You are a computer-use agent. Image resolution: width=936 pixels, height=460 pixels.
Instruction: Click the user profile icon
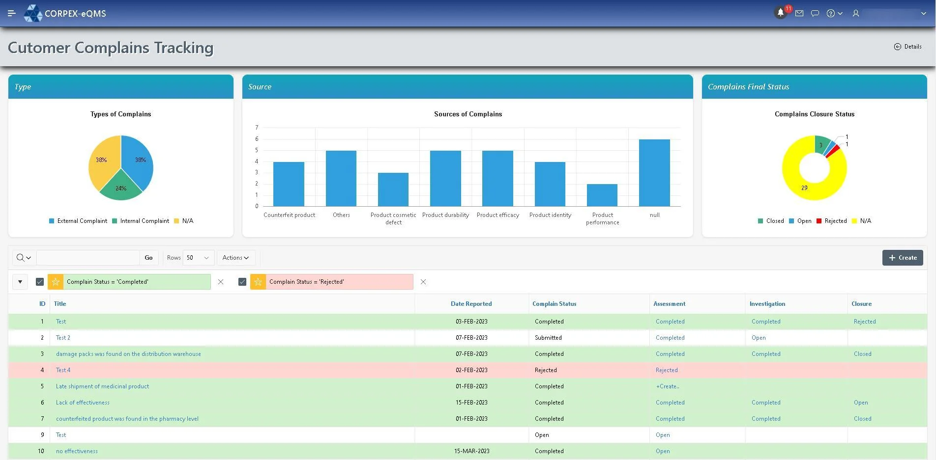tap(856, 13)
